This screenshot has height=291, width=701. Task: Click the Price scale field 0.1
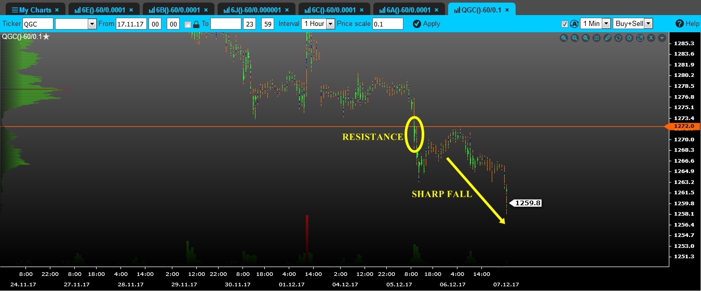(x=388, y=24)
